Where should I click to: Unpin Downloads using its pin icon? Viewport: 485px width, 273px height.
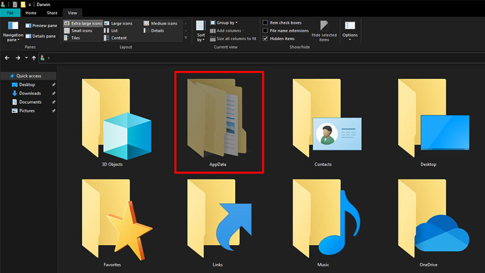coord(53,93)
